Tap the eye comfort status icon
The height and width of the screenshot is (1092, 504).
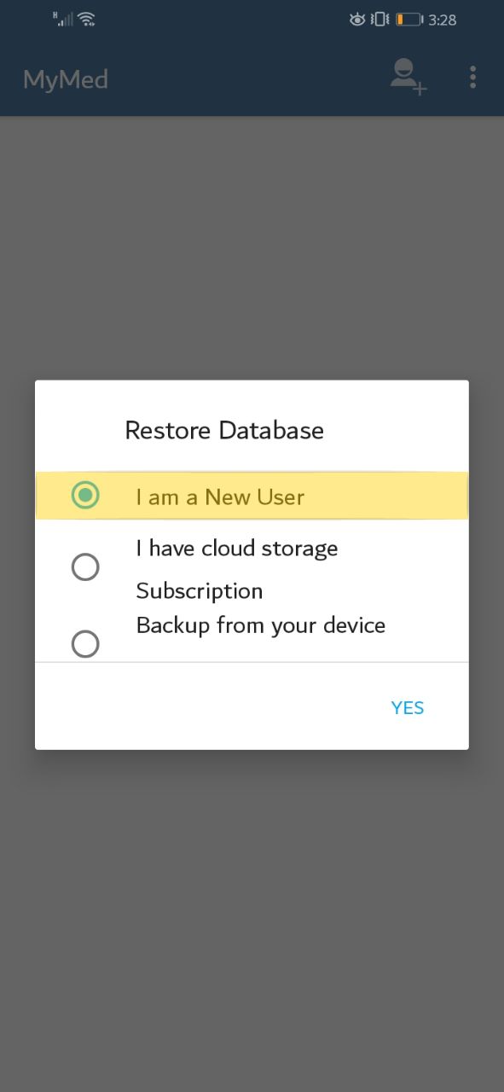click(x=357, y=19)
